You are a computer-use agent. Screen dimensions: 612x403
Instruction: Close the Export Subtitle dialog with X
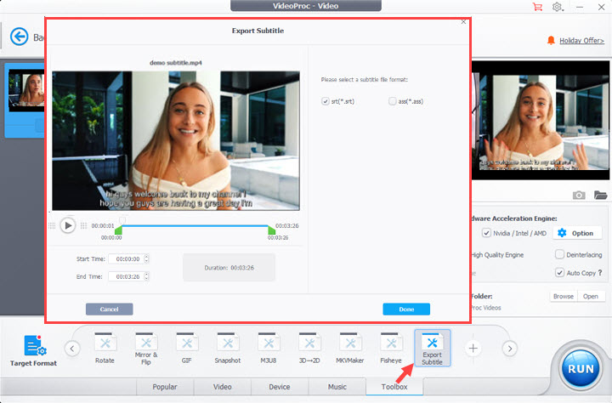(x=463, y=22)
